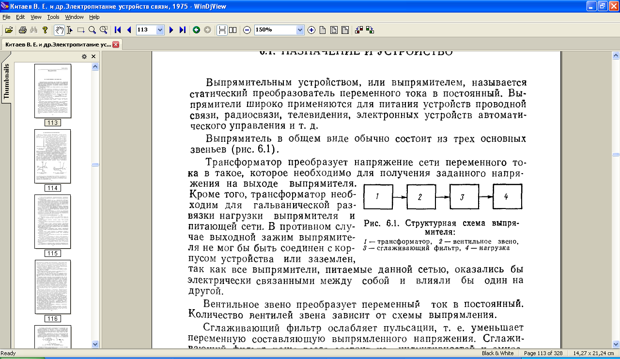
Task: Close the thumbnails panel
Action: click(93, 57)
